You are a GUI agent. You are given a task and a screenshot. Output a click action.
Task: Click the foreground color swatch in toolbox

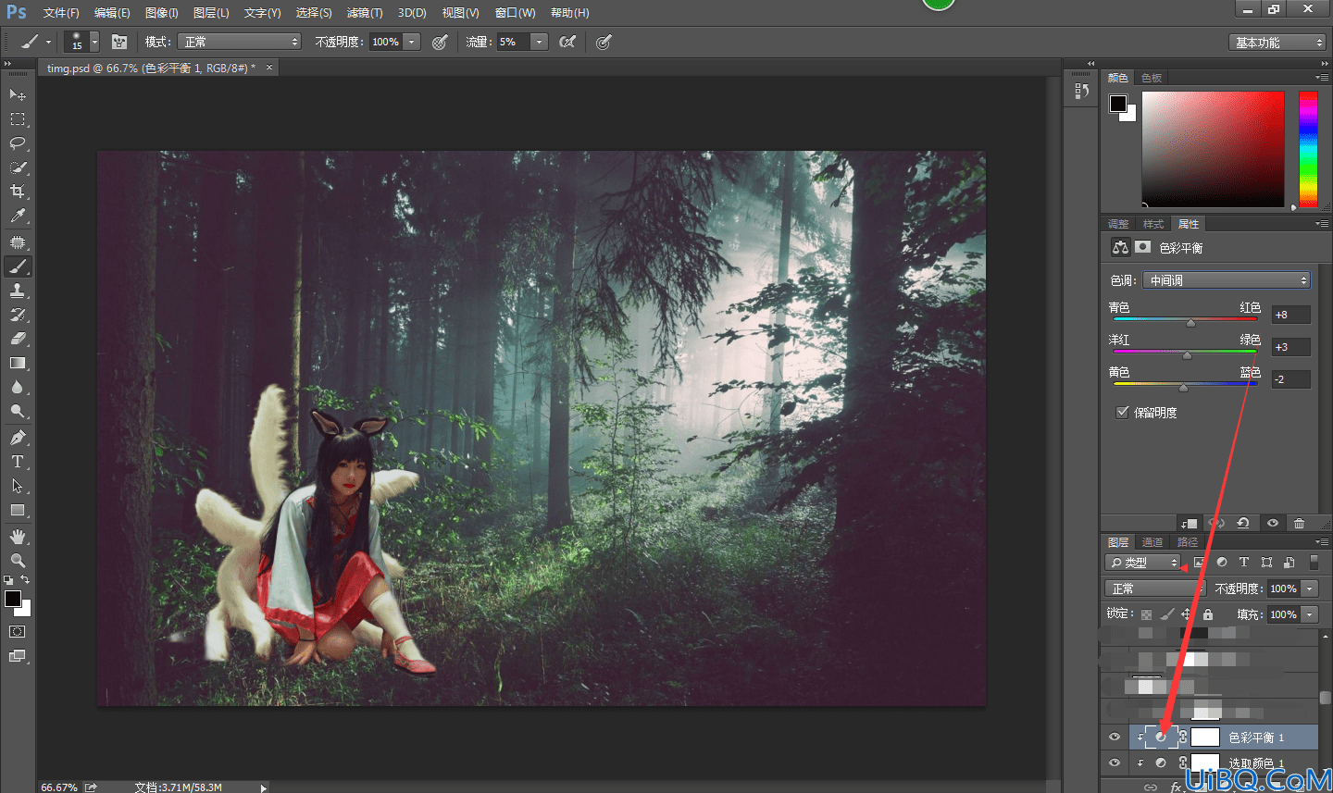click(13, 599)
